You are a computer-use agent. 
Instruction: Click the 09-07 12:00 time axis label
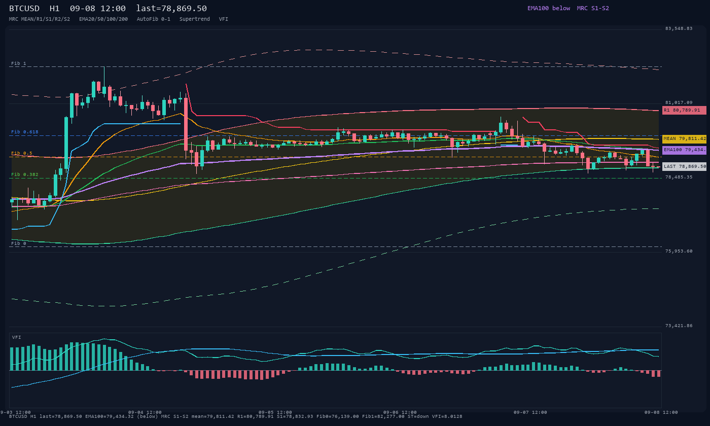pos(530,412)
